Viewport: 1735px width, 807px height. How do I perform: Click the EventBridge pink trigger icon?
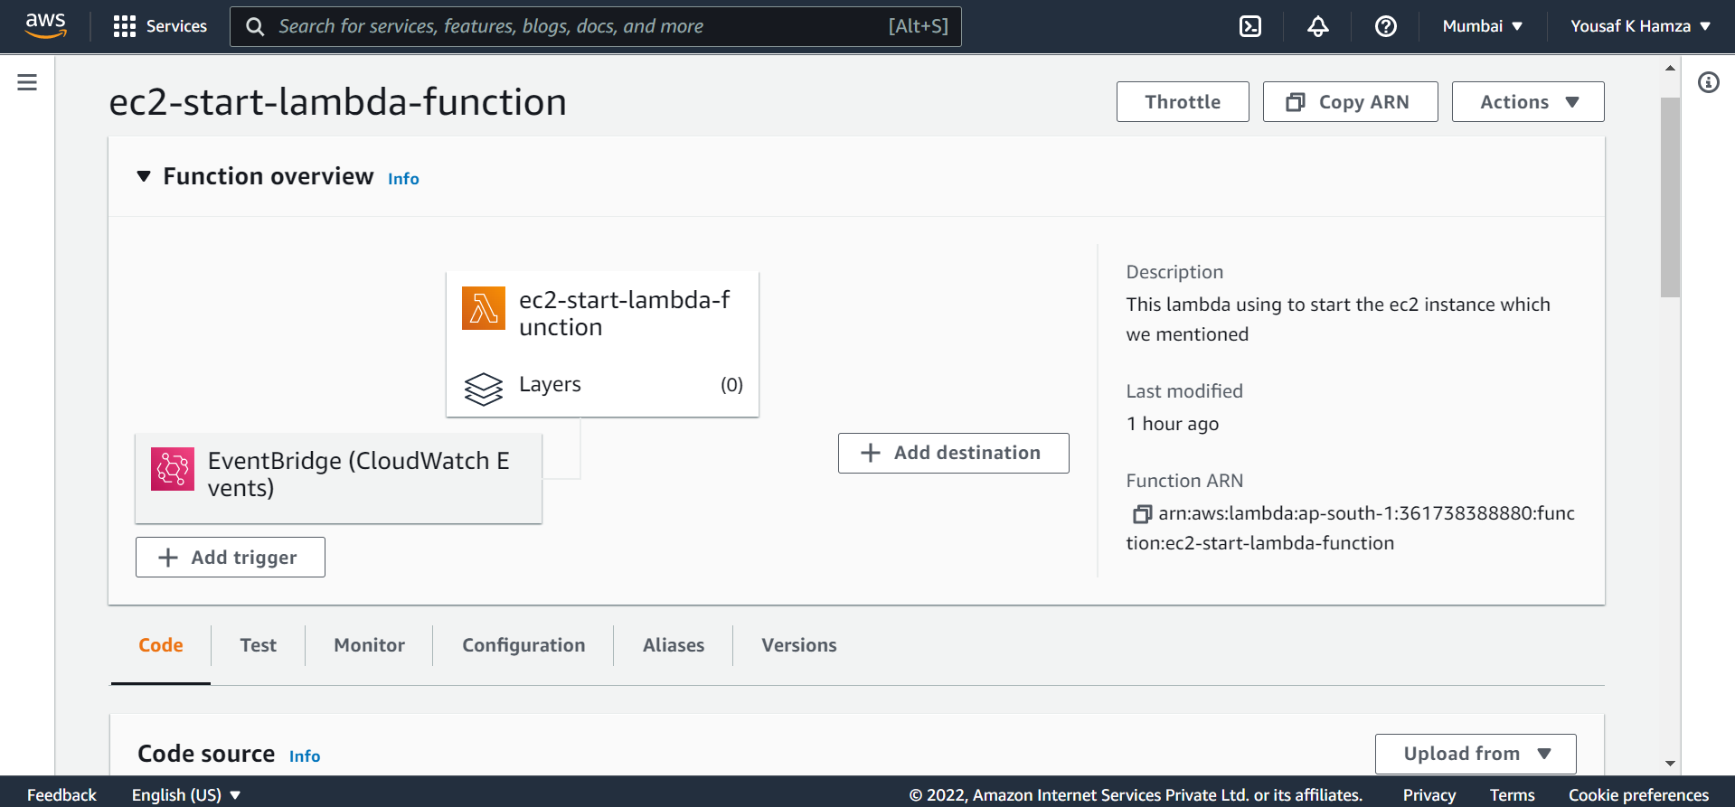tap(173, 469)
